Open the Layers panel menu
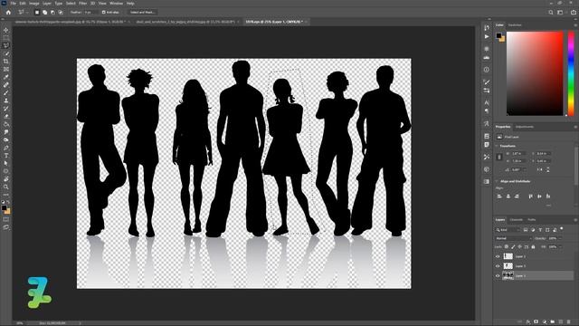The height and width of the screenshot is (326, 579). 575,220
